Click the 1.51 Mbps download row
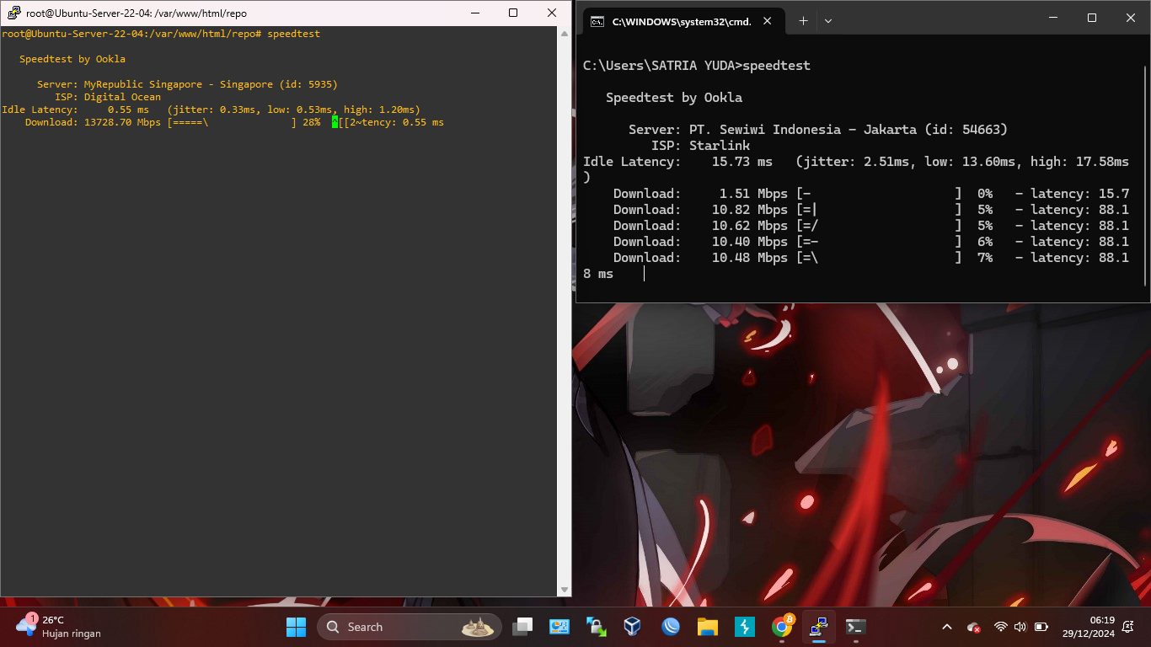 [871, 194]
